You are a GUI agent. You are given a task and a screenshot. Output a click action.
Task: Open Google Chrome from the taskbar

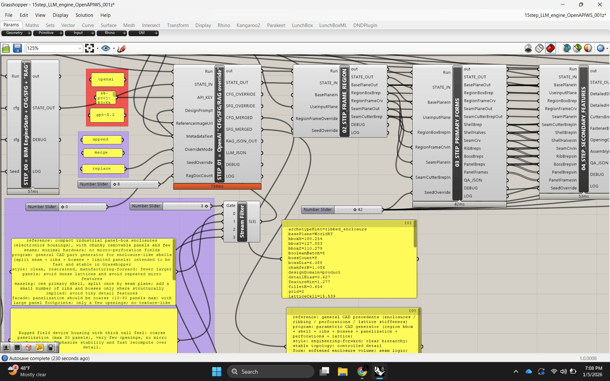click(362, 371)
